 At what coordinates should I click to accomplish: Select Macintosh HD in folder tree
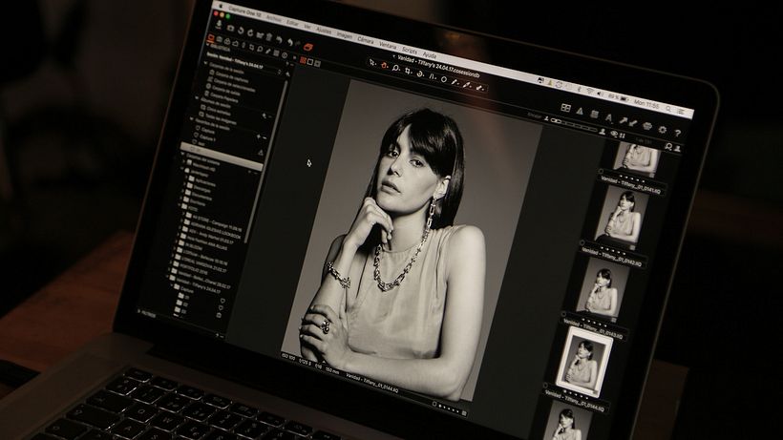coord(202,167)
